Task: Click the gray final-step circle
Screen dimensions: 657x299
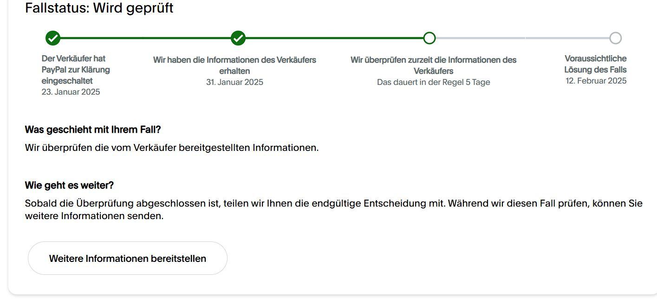Action: pos(615,38)
